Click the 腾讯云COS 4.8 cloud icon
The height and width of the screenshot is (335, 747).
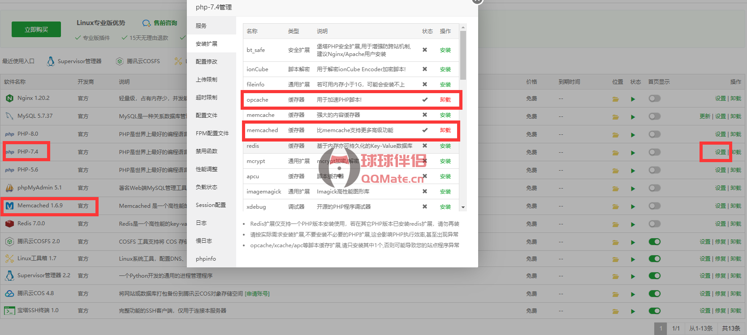[9, 293]
